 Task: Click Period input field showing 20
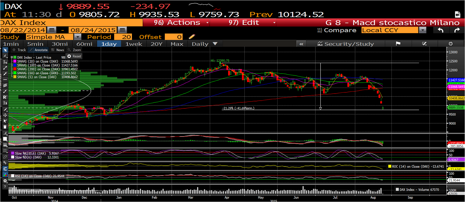123,37
